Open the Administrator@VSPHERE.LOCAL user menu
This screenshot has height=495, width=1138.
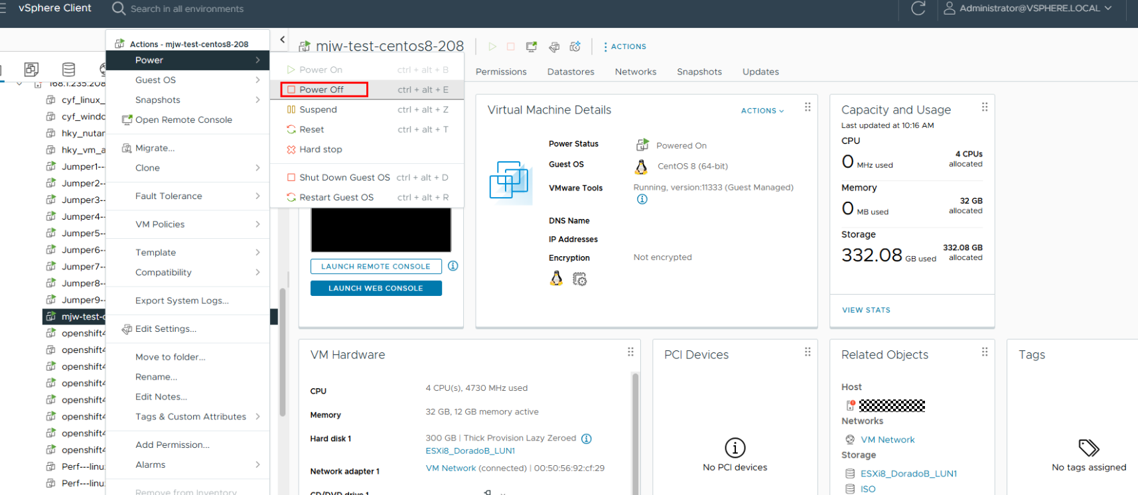tap(1027, 9)
